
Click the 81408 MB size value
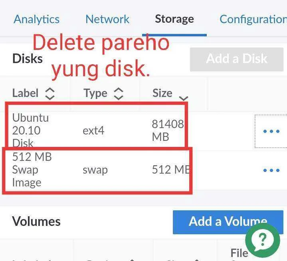168,130
